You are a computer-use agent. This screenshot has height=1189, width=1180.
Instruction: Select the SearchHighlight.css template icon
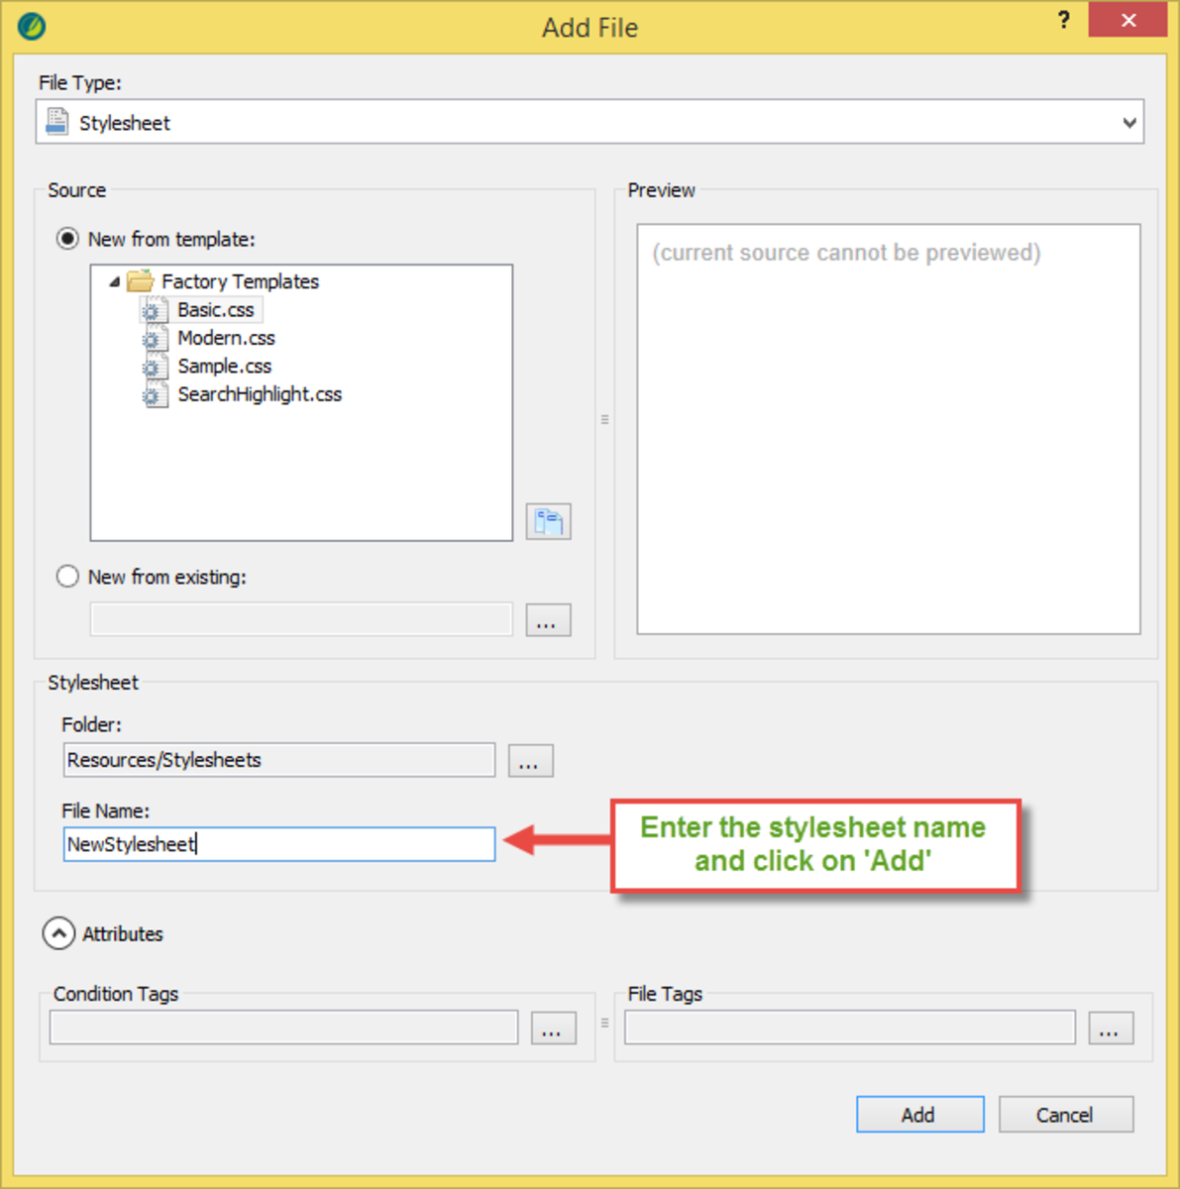point(154,394)
